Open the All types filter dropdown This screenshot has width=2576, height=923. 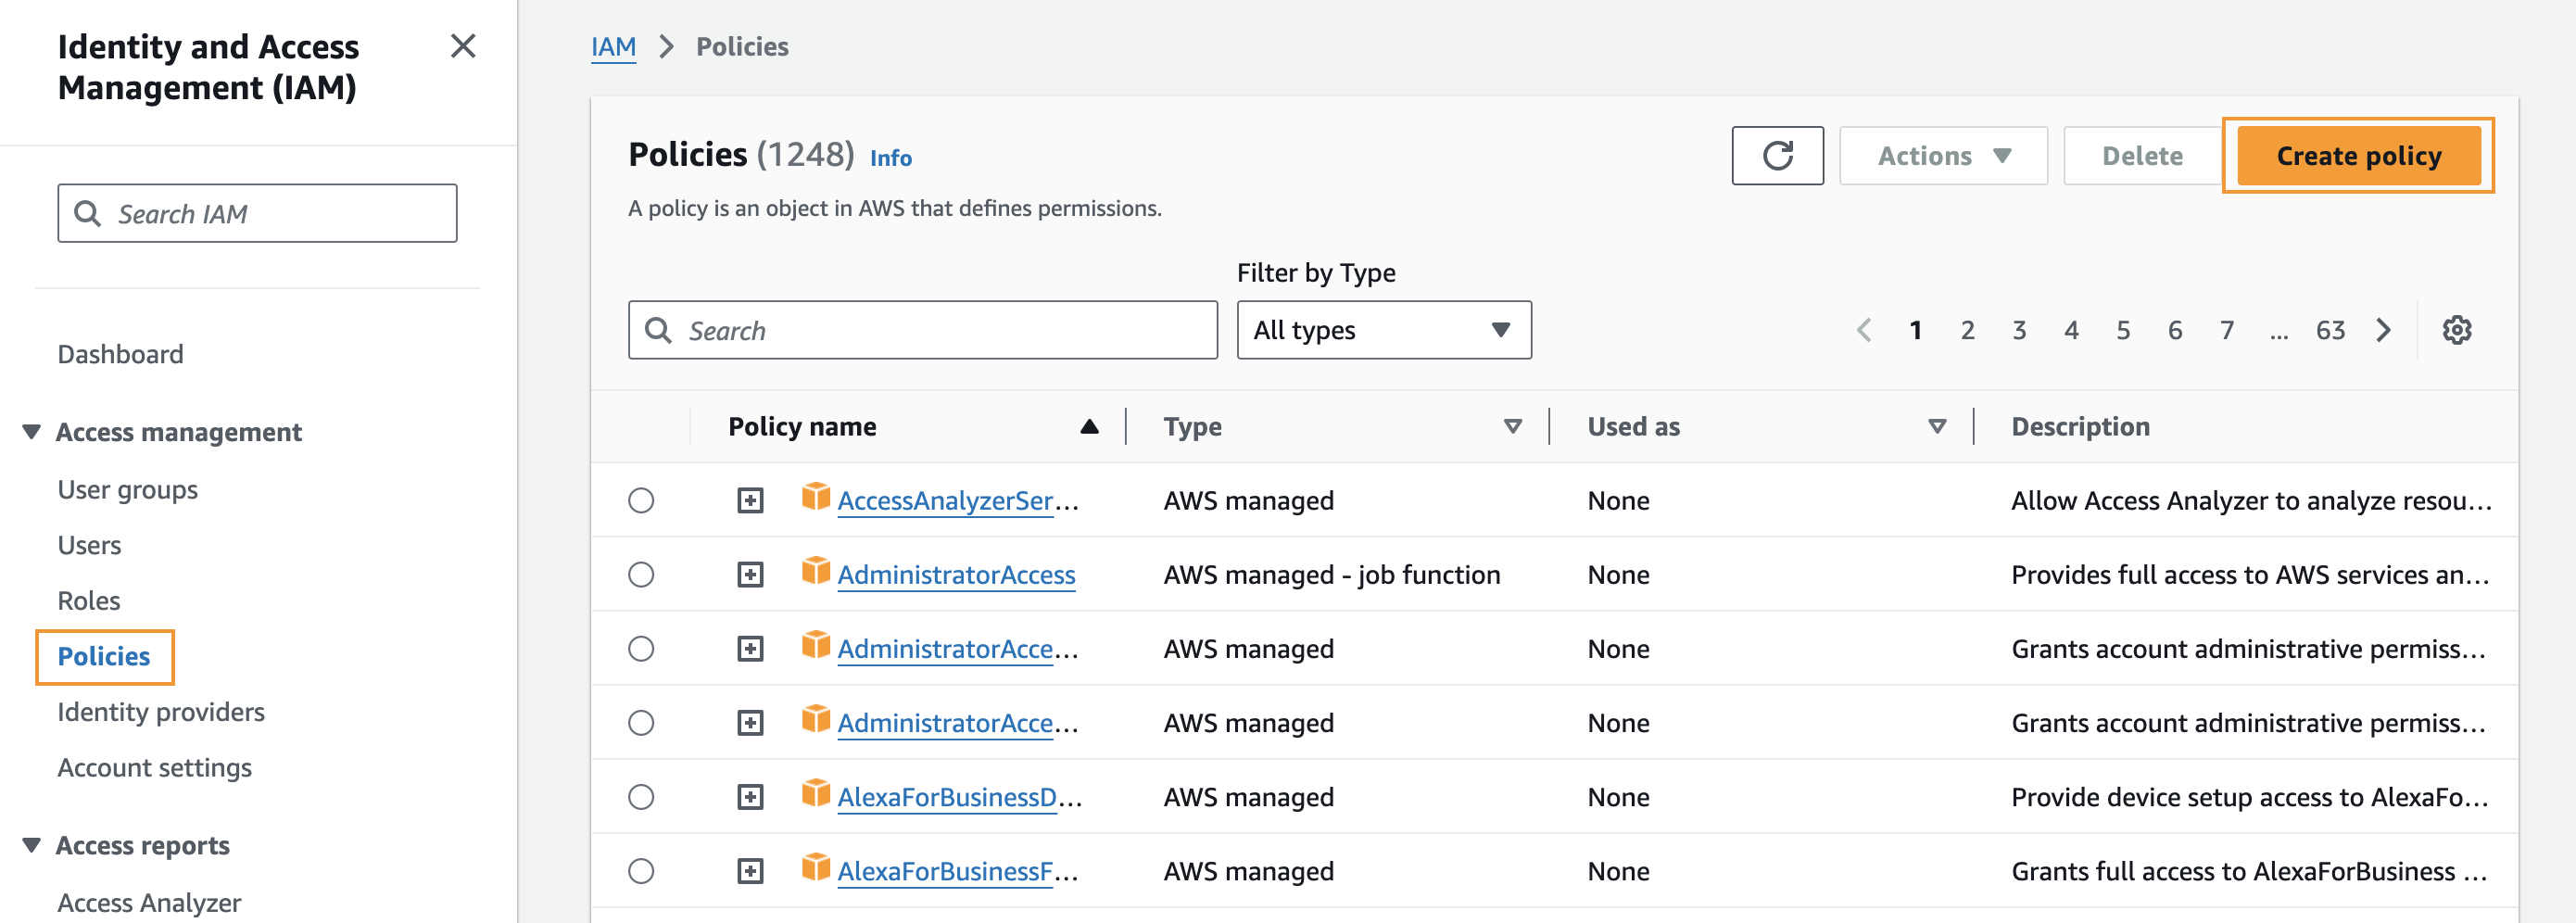1384,330
